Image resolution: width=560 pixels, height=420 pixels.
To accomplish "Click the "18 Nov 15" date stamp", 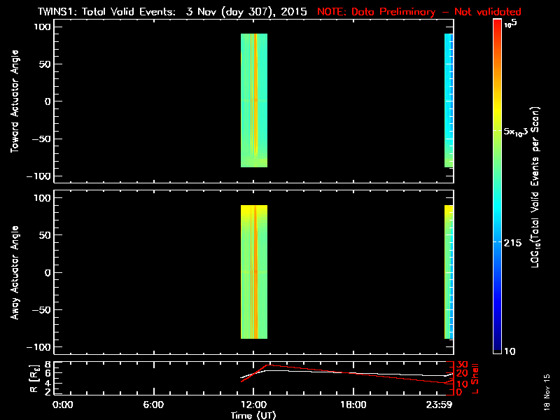I will pyautogui.click(x=546, y=398).
